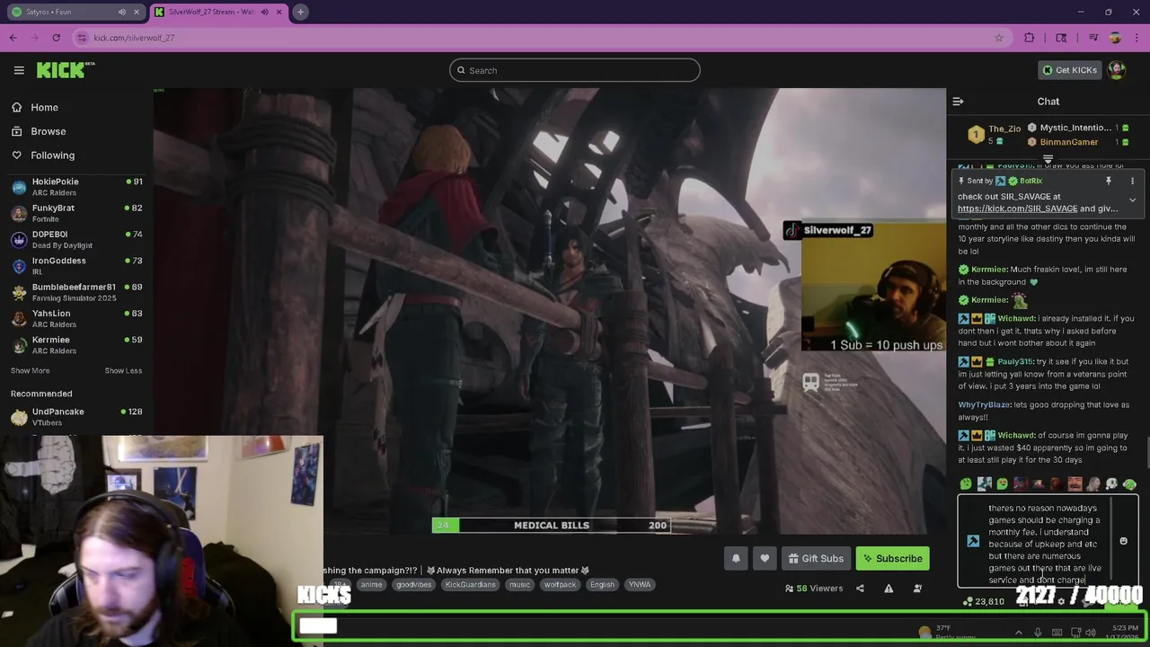Open Kerrmiee's channel in sidebar
Screen dimensions: 1150x647
76,345
